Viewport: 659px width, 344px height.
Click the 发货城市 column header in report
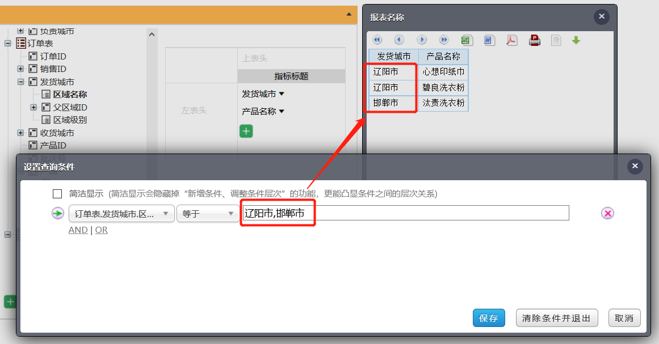pyautogui.click(x=394, y=56)
